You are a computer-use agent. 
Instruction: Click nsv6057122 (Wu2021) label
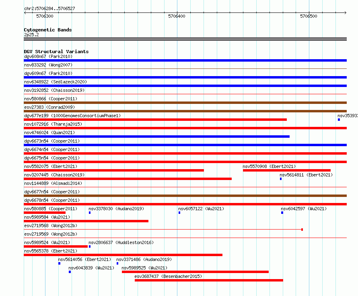point(201,209)
